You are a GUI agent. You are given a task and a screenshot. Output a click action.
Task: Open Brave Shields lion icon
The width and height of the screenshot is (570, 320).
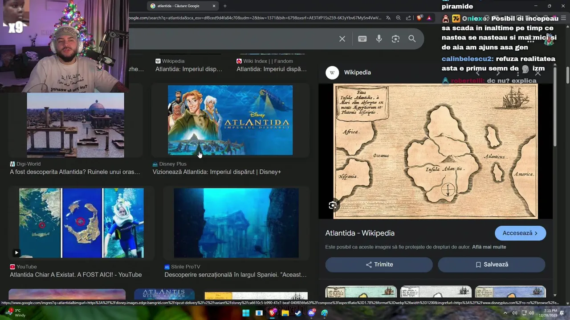tap(419, 18)
